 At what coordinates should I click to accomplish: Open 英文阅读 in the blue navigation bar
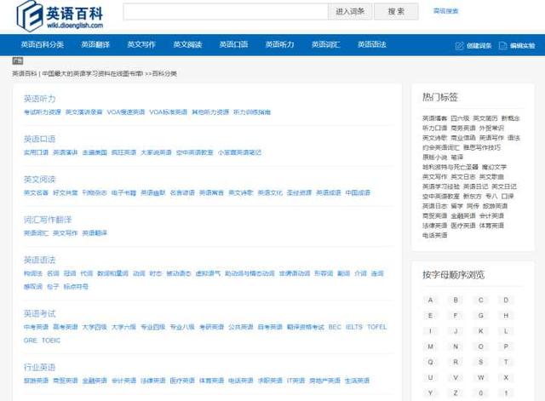point(187,44)
